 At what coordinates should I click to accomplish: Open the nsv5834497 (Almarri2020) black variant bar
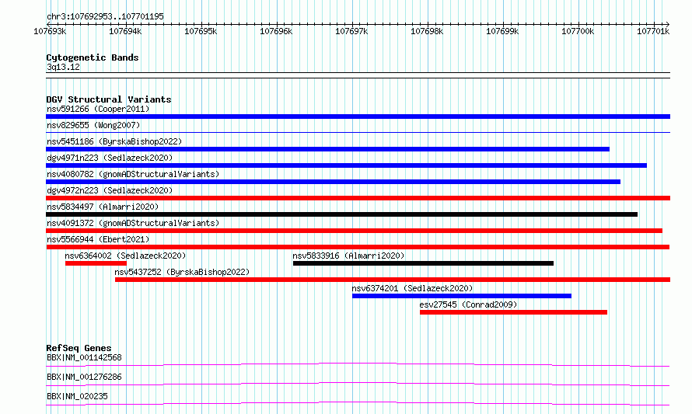pos(341,214)
